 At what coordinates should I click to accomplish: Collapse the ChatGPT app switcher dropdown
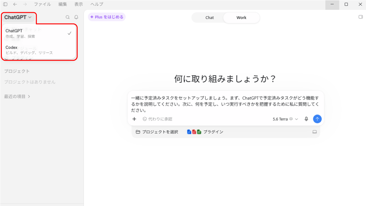click(x=18, y=17)
